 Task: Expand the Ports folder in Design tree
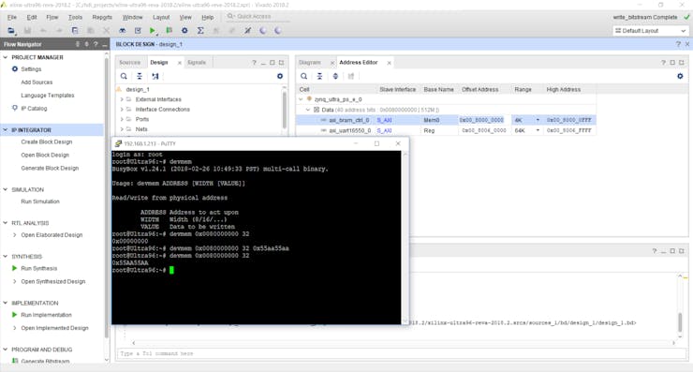(122, 119)
